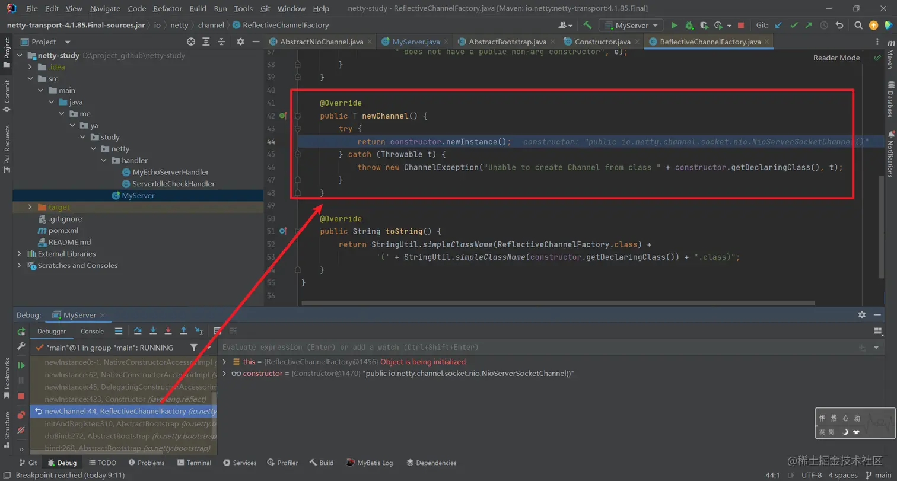Screen dimensions: 897x481
Task: Click Select Opened File target icon in Project panel
Action: point(191,42)
